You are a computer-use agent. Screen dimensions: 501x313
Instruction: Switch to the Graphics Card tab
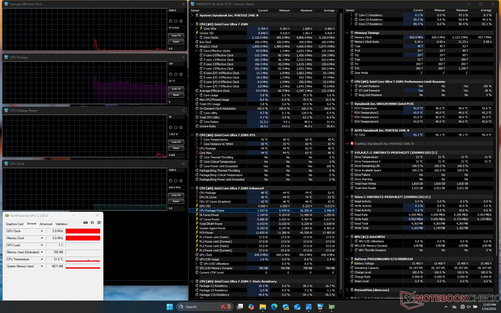15,224
